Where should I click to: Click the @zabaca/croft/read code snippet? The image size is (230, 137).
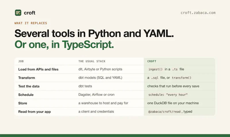[164, 112]
